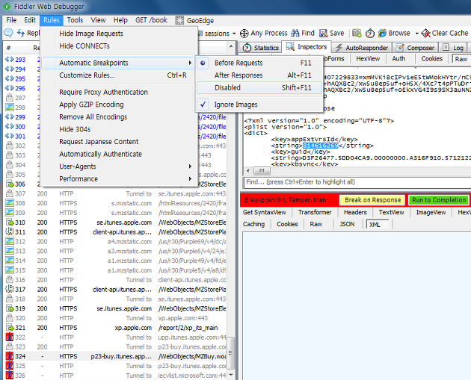Click session list scroll down arrow

pos(231,375)
